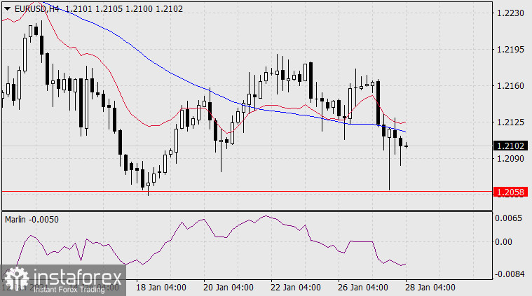532x296 pixels.
Task: Click the 1.2125 price axis label
Action: (510, 122)
